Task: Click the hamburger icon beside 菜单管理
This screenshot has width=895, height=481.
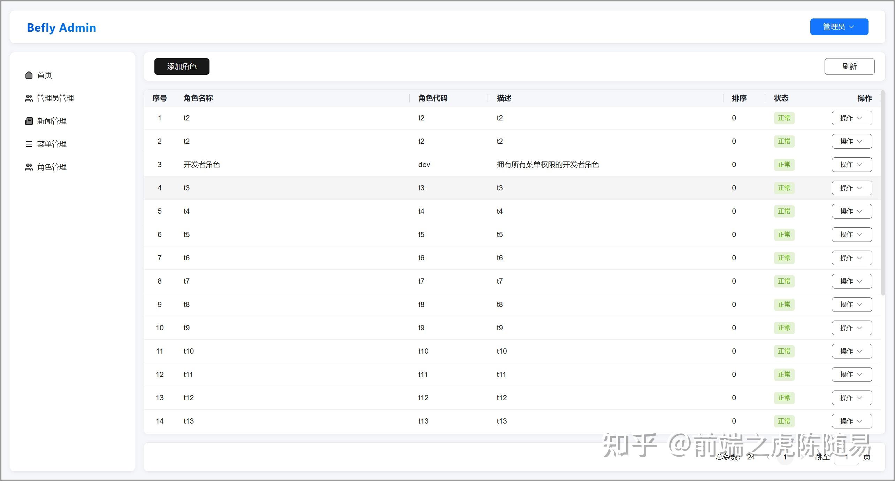Action: tap(29, 144)
